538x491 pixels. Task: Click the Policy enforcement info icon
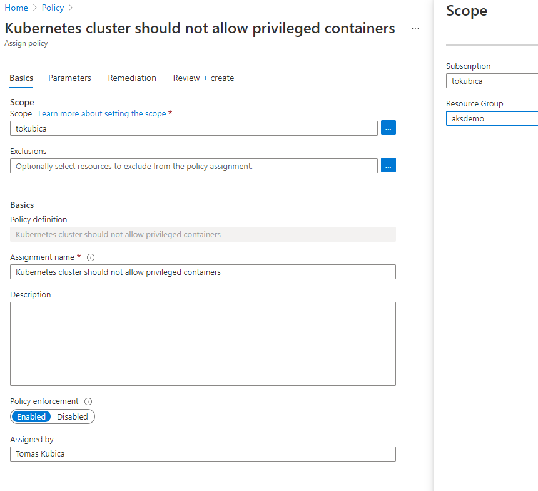[88, 401]
